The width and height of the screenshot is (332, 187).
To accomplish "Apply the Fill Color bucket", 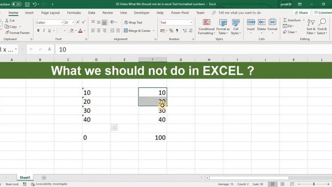I will (72, 31).
